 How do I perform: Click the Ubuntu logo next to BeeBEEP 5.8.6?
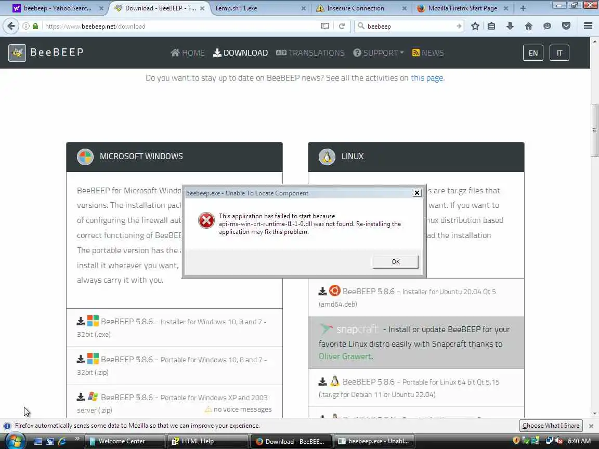click(335, 290)
